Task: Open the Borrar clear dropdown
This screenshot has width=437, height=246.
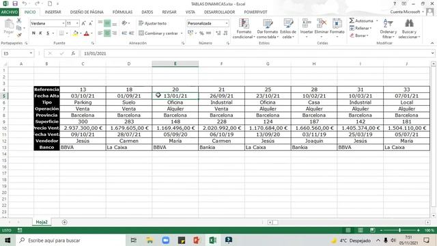Action: (x=359, y=36)
